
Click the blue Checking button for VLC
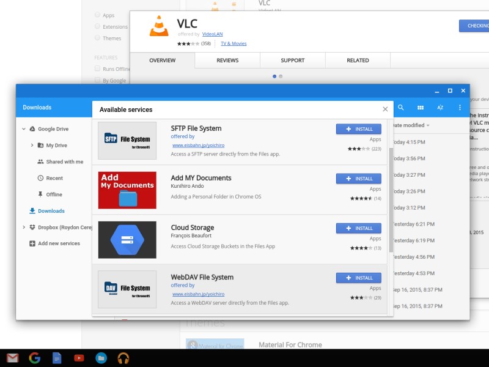pos(474,26)
